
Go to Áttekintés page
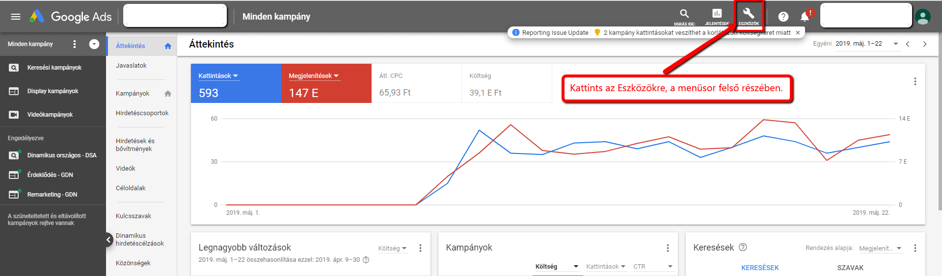[131, 46]
